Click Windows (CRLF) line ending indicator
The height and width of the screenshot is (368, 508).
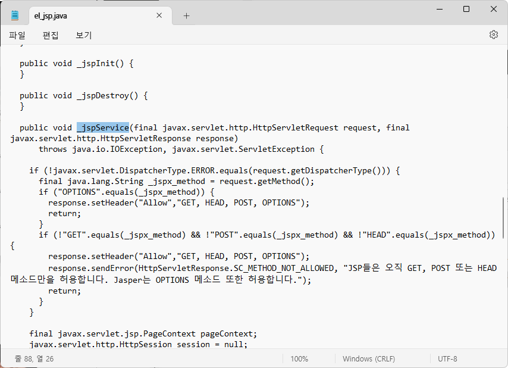point(369,359)
